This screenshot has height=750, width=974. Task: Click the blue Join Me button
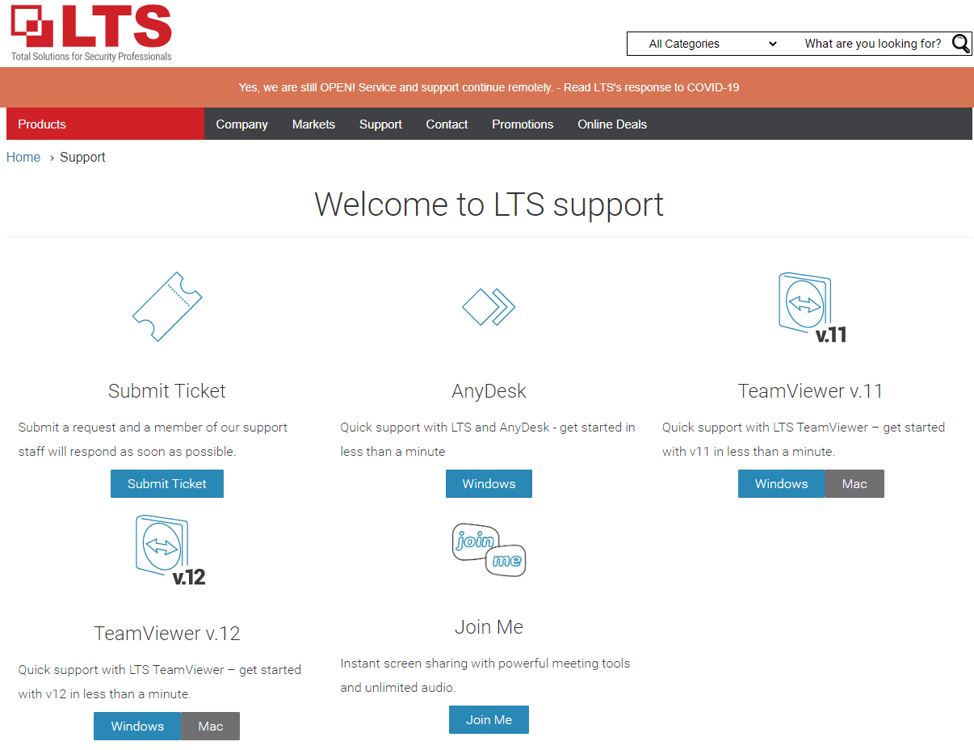489,719
